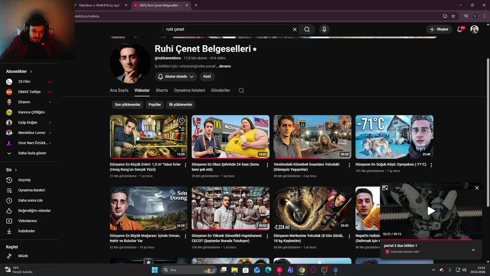Open File Explorer from taskbar
Screen dimensions: 490x276
(234, 270)
